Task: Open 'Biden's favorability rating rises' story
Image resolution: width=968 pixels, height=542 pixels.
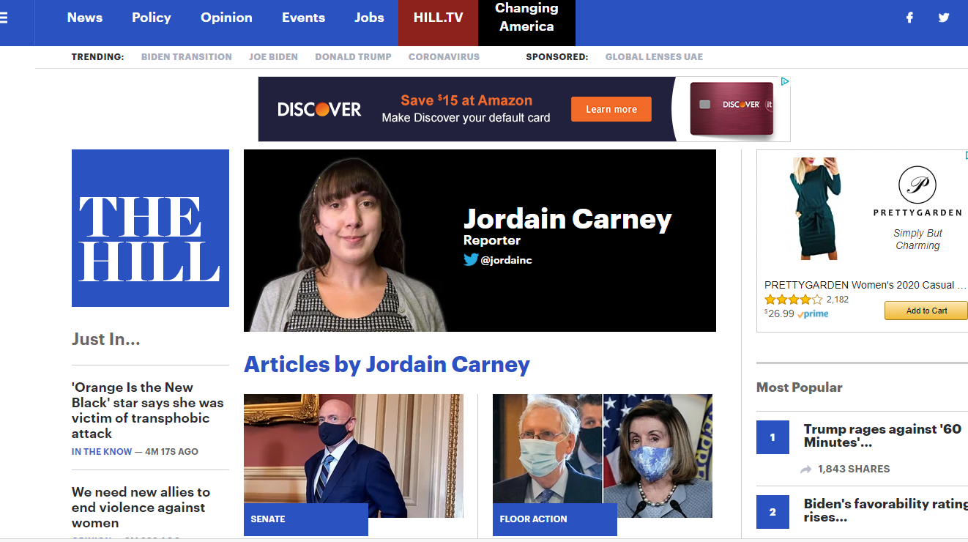Action: tap(886, 511)
